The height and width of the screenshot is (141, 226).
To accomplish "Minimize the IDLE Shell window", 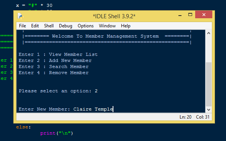I will tap(180, 15).
